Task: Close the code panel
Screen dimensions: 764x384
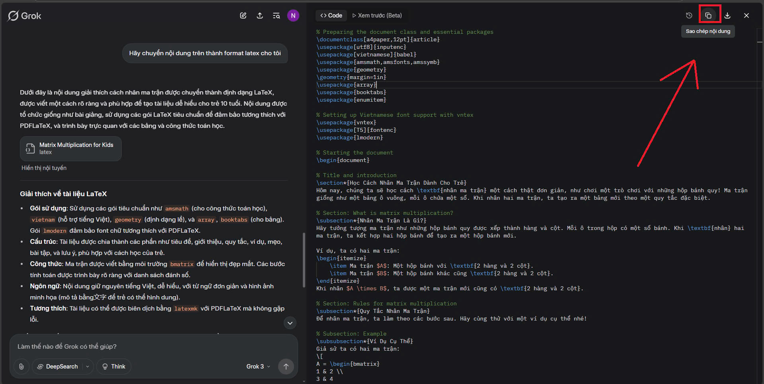Action: (746, 15)
